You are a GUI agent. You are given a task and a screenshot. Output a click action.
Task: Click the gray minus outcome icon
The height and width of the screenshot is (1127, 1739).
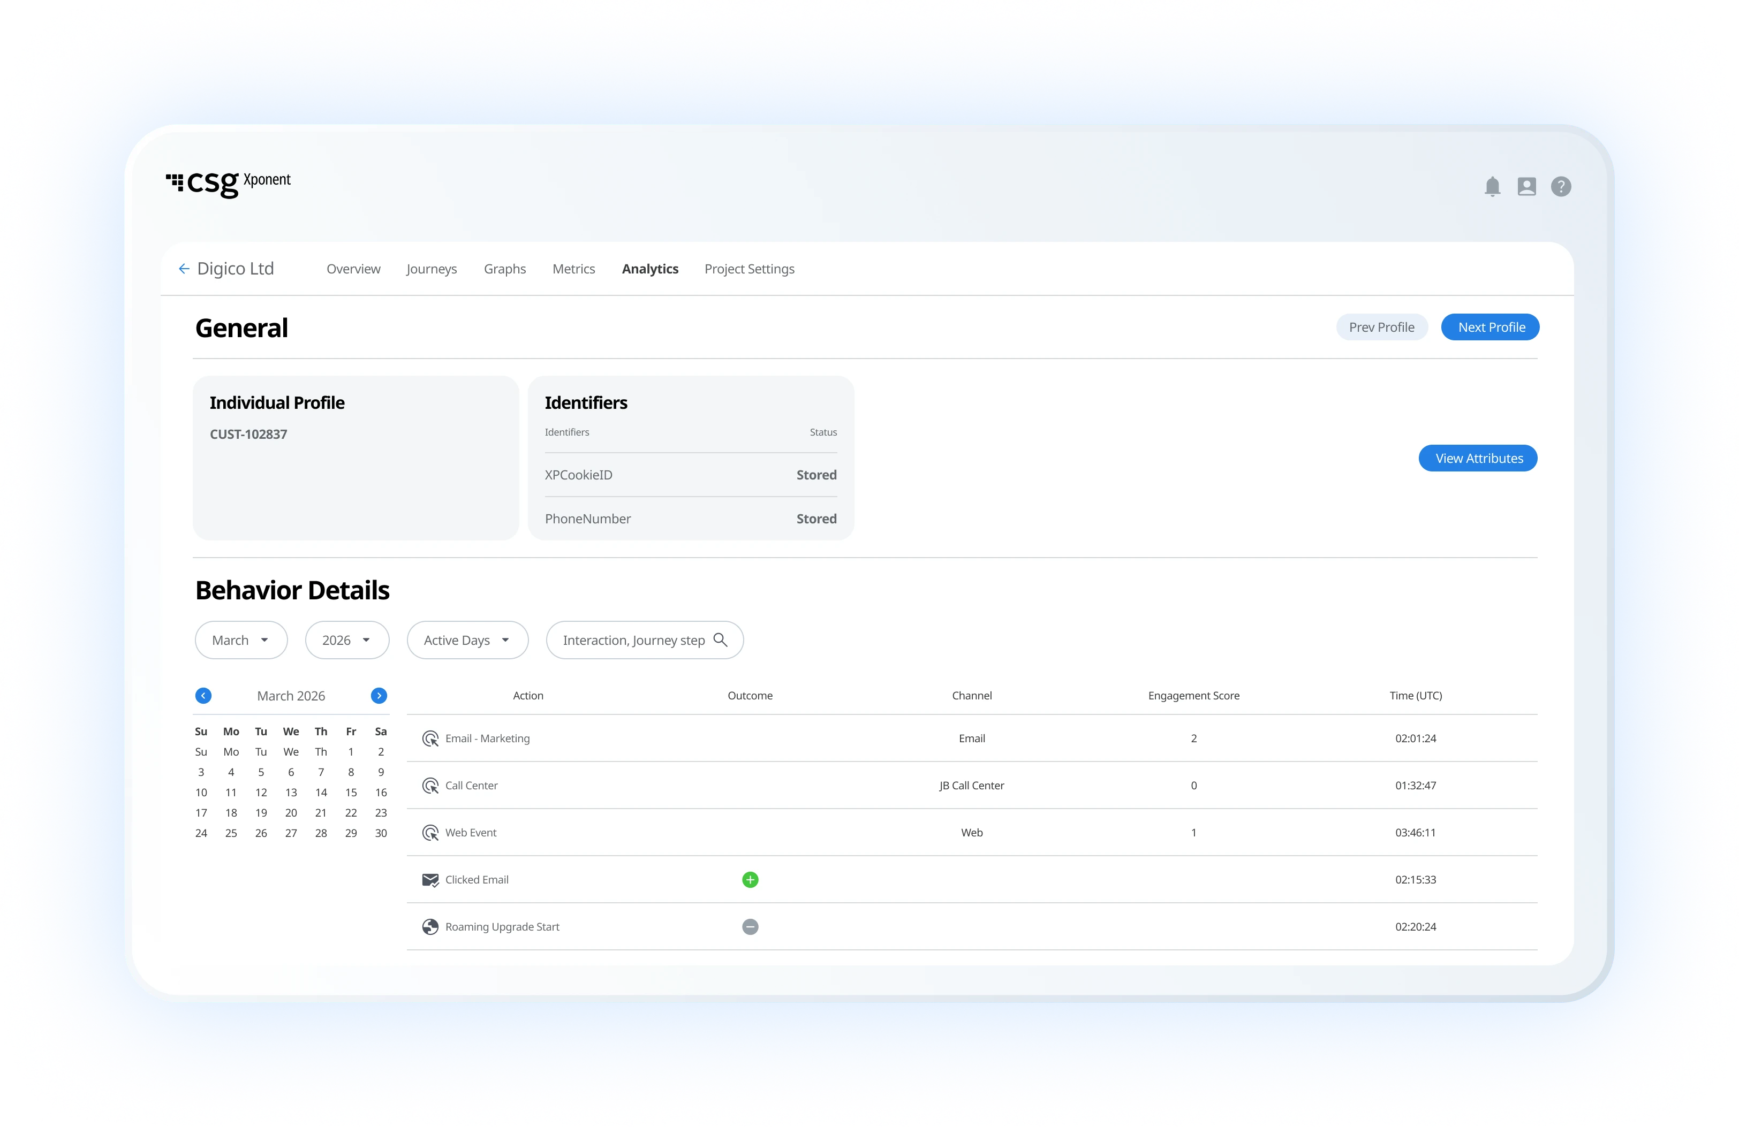point(750,927)
